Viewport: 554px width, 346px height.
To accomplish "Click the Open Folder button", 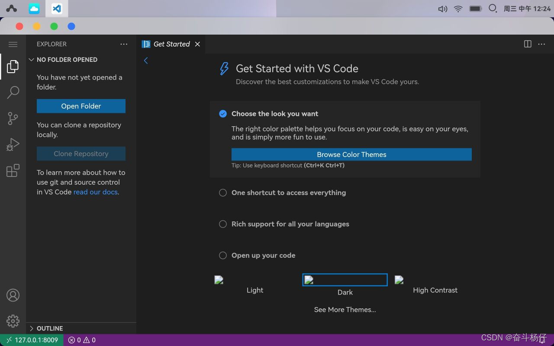I will 81,106.
